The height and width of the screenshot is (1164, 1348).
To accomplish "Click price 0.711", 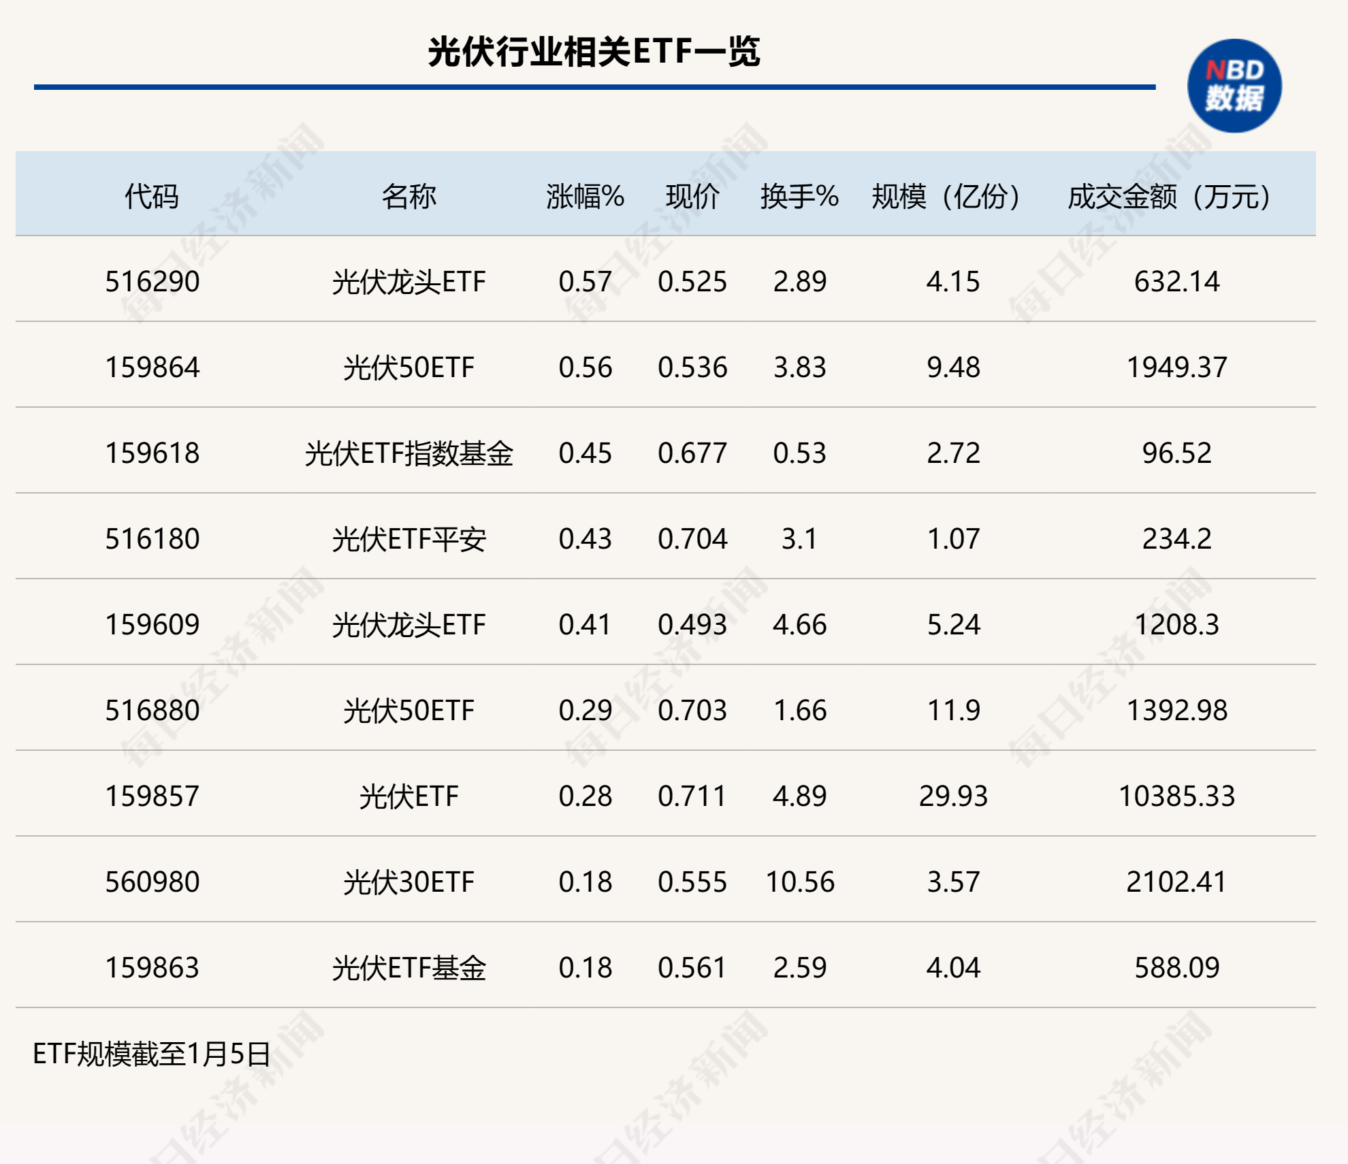I will (692, 796).
